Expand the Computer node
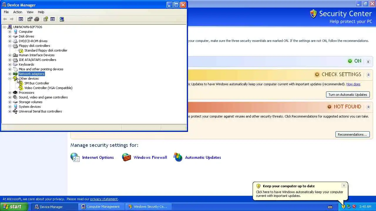The image size is (376, 211). 10,32
